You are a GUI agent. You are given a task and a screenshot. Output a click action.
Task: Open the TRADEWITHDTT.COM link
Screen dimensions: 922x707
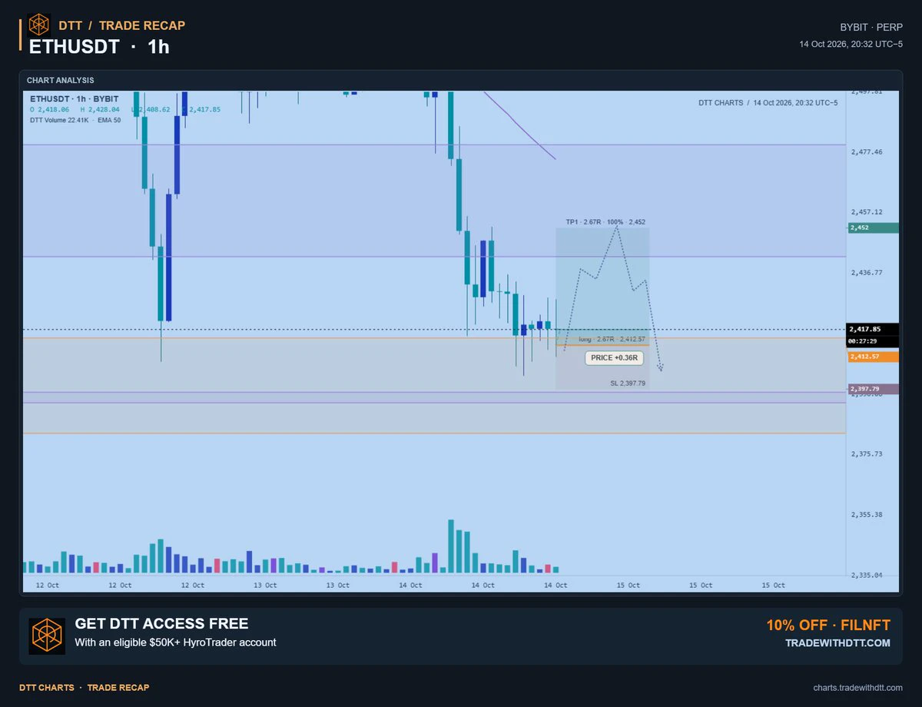pos(837,643)
